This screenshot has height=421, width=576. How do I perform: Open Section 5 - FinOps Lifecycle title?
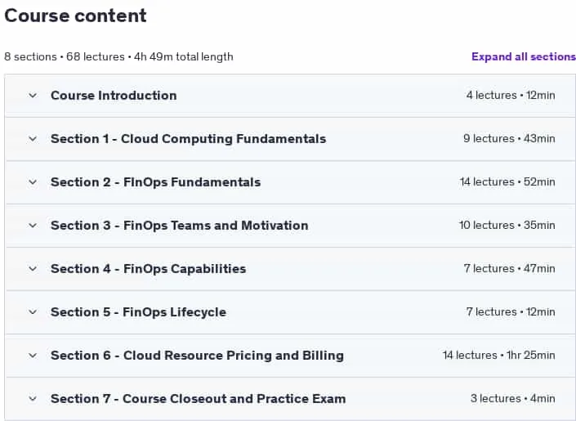point(139,312)
